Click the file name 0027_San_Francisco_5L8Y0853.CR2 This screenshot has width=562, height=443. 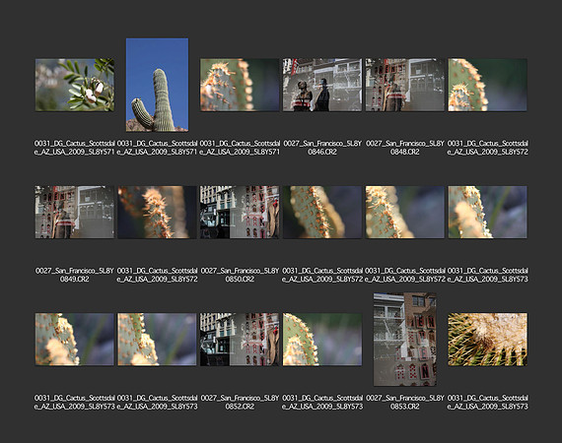pyautogui.click(x=405, y=402)
